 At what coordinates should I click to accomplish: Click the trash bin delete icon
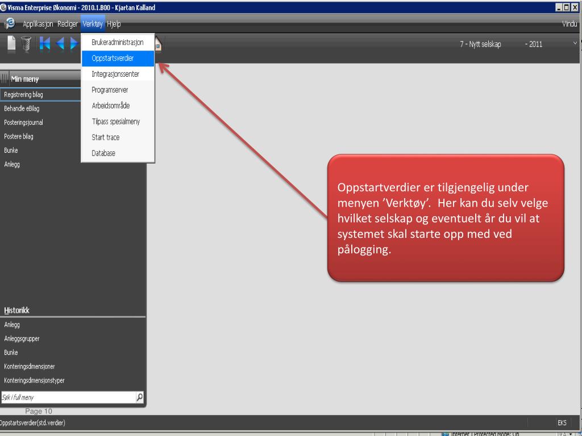pos(26,44)
